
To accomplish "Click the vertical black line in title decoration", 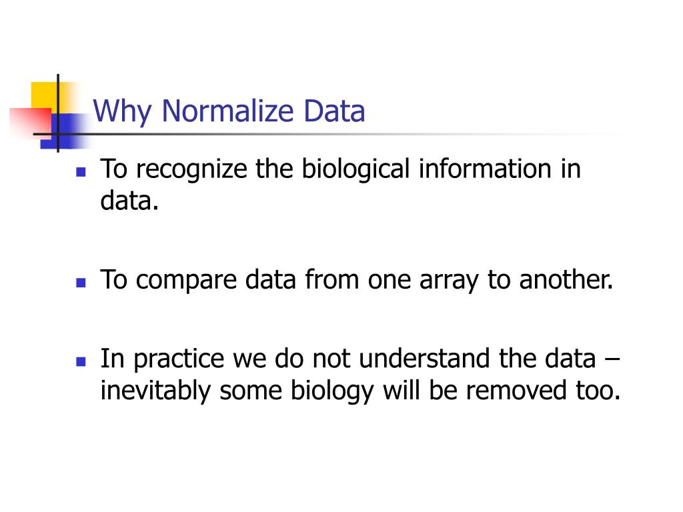I will click(58, 113).
